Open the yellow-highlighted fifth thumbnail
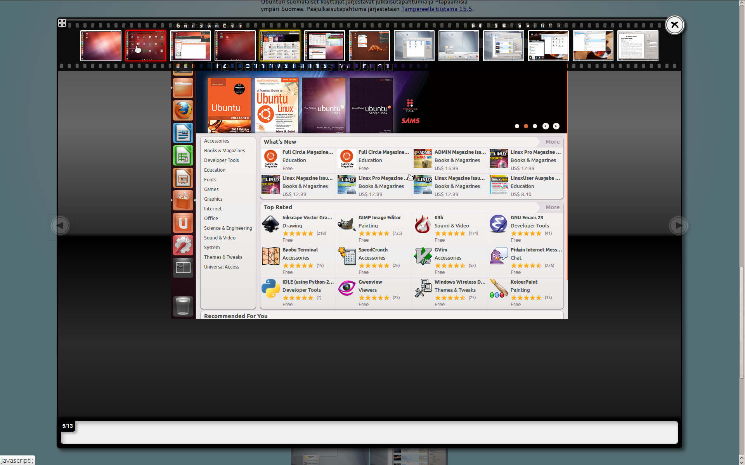Viewport: 745px width, 465px height. pos(280,46)
